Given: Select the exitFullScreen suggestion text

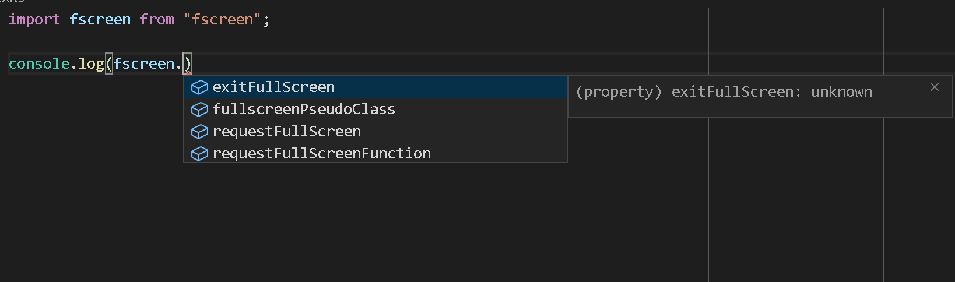Looking at the screenshot, I should (273, 87).
